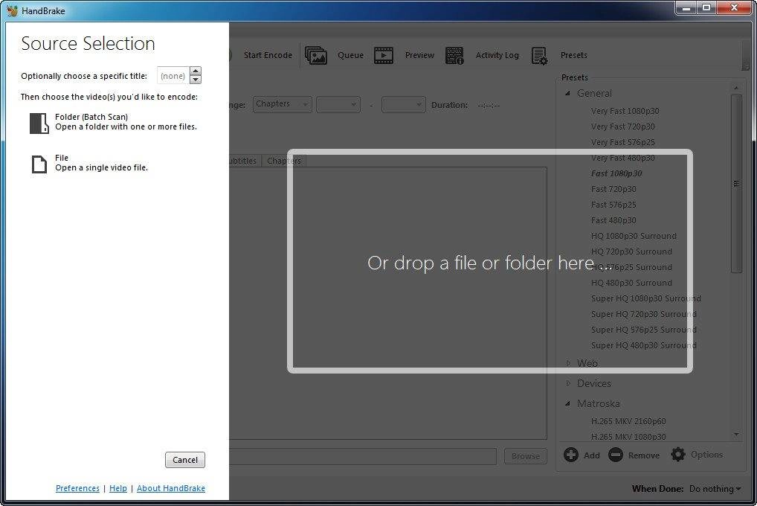The width and height of the screenshot is (757, 506).
Task: Choose File open single video option text
Action: (101, 163)
